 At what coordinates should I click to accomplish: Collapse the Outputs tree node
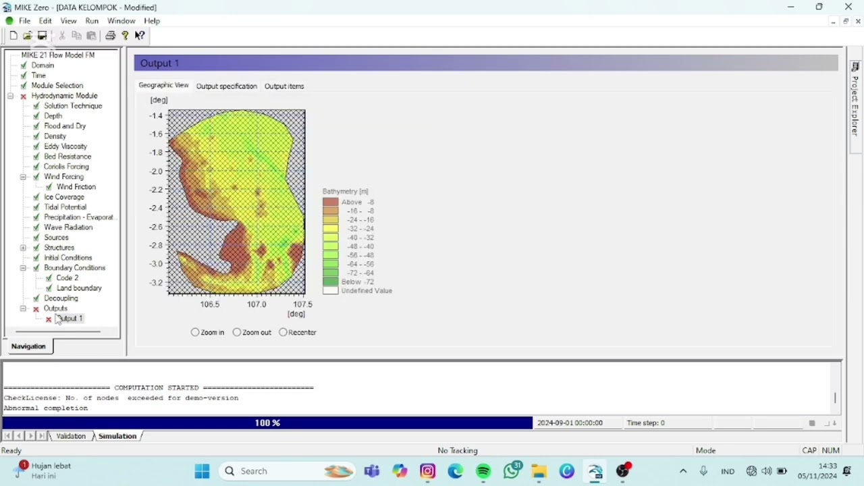(23, 308)
